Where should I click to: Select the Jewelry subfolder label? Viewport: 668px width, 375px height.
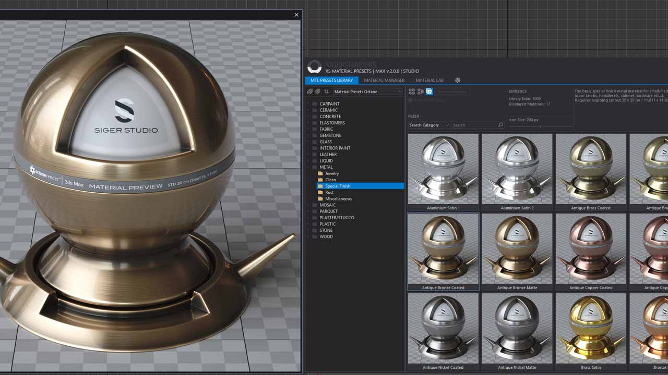click(332, 173)
